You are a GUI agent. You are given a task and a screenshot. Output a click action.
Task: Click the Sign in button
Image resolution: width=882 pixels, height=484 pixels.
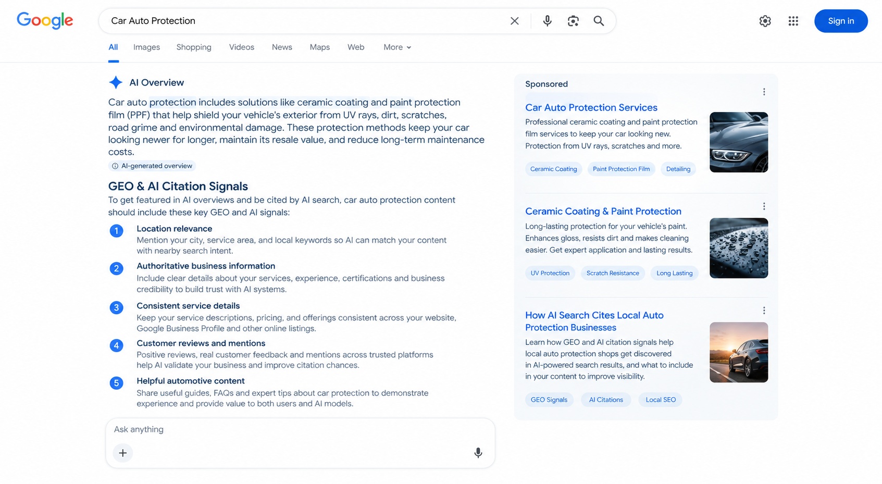point(841,21)
